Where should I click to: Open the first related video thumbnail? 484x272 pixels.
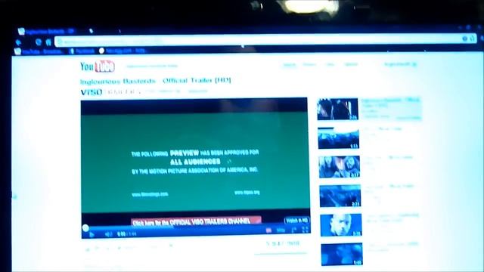338,109
